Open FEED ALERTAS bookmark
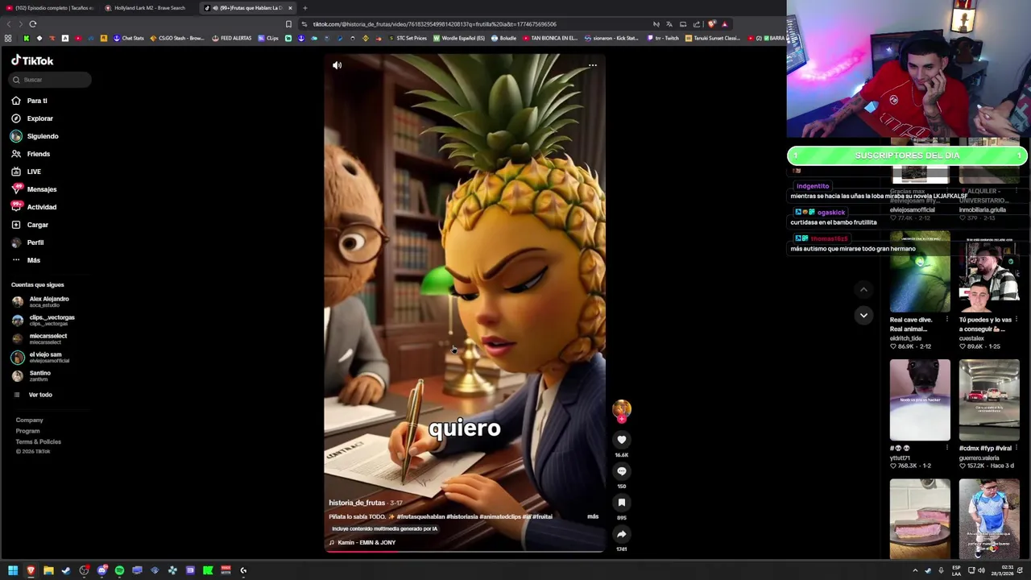The height and width of the screenshot is (580, 1031). click(232, 38)
